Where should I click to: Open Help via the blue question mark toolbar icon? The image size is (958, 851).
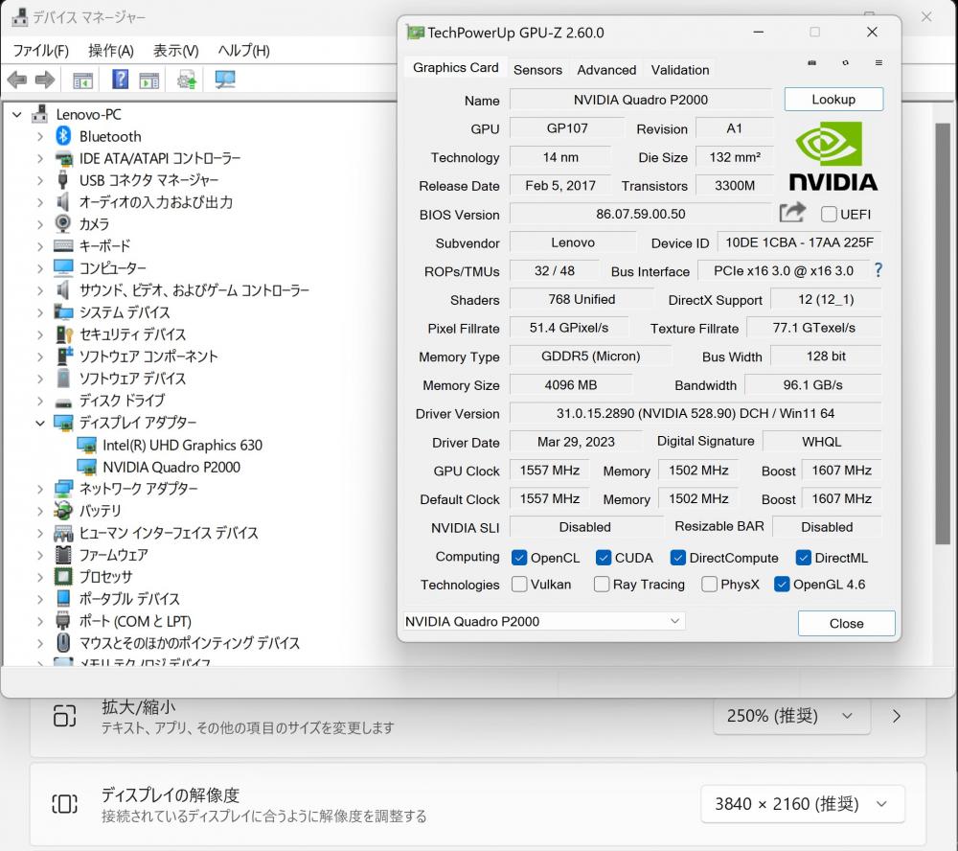121,80
